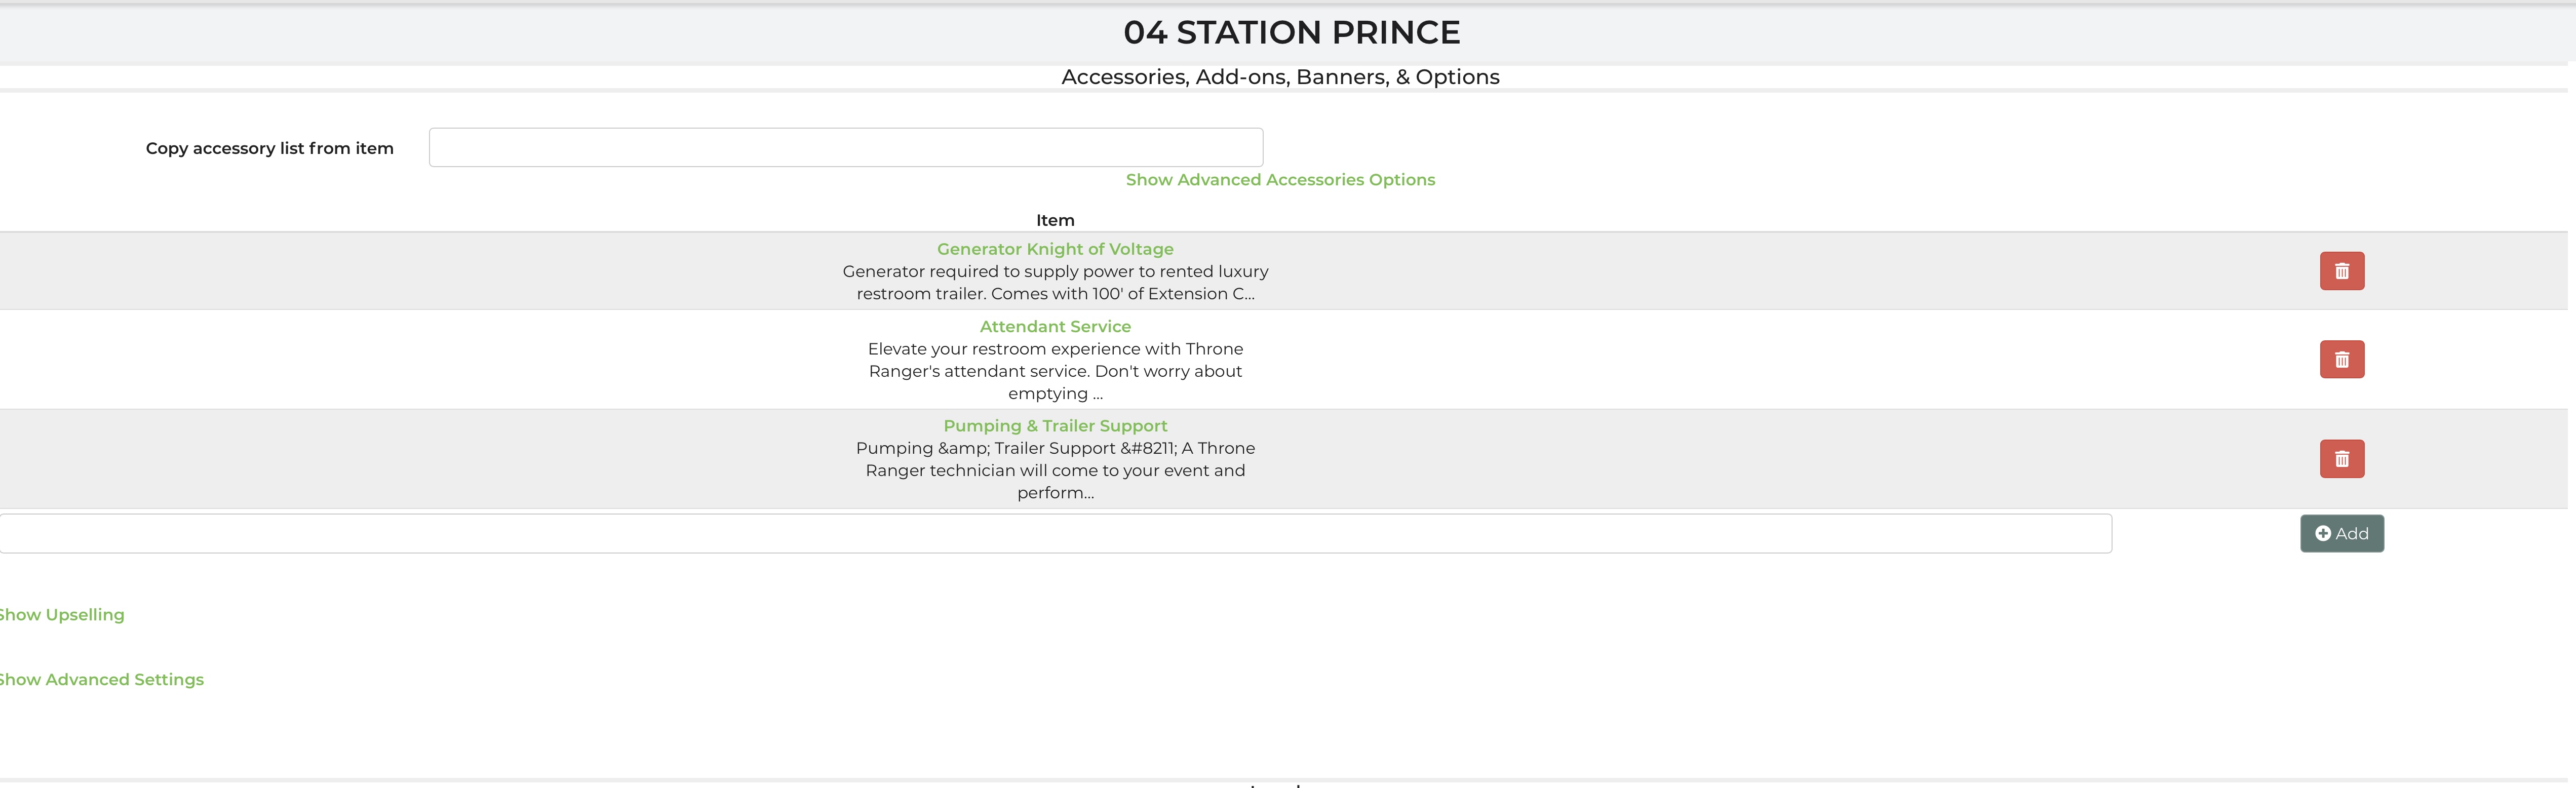2576x788 pixels.
Task: Click the Generator description text
Action: tap(1055, 282)
